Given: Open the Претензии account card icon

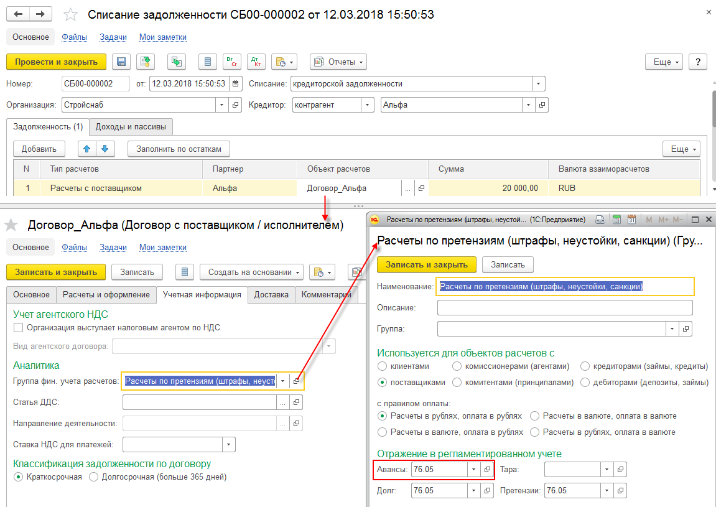Looking at the screenshot, I should coord(621,491).
